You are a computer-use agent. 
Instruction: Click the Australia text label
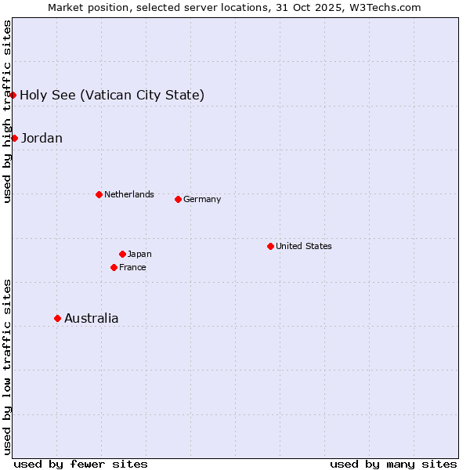click(x=92, y=318)
